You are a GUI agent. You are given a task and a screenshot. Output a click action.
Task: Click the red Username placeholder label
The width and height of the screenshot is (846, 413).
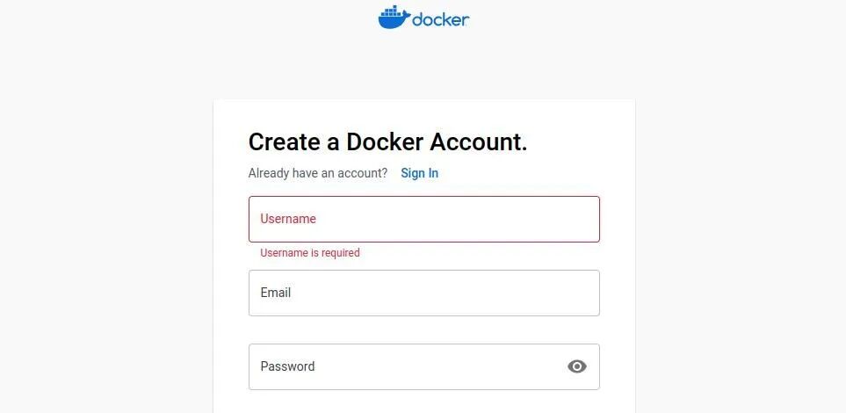288,219
